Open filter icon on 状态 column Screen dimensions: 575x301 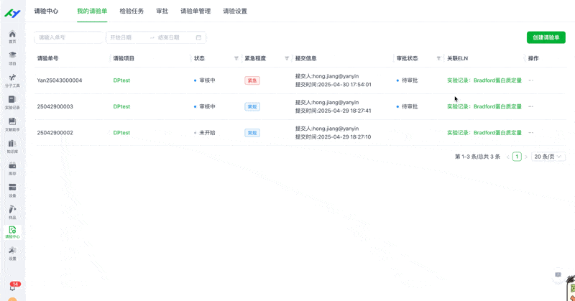click(x=236, y=58)
